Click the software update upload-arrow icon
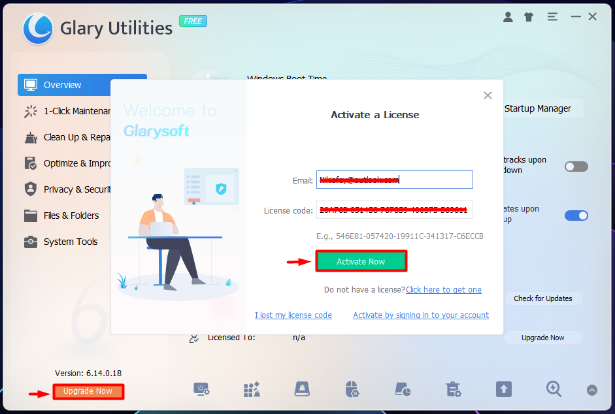The width and height of the screenshot is (615, 414). click(x=503, y=390)
